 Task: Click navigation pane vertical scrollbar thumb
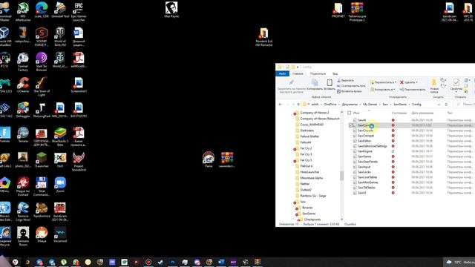pyautogui.click(x=341, y=176)
